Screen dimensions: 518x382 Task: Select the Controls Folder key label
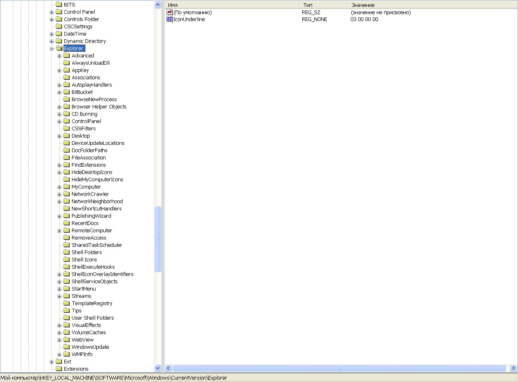pos(81,19)
